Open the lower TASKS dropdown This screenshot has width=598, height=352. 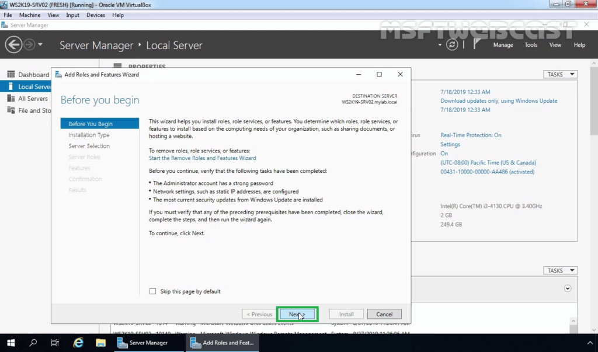coord(560,270)
